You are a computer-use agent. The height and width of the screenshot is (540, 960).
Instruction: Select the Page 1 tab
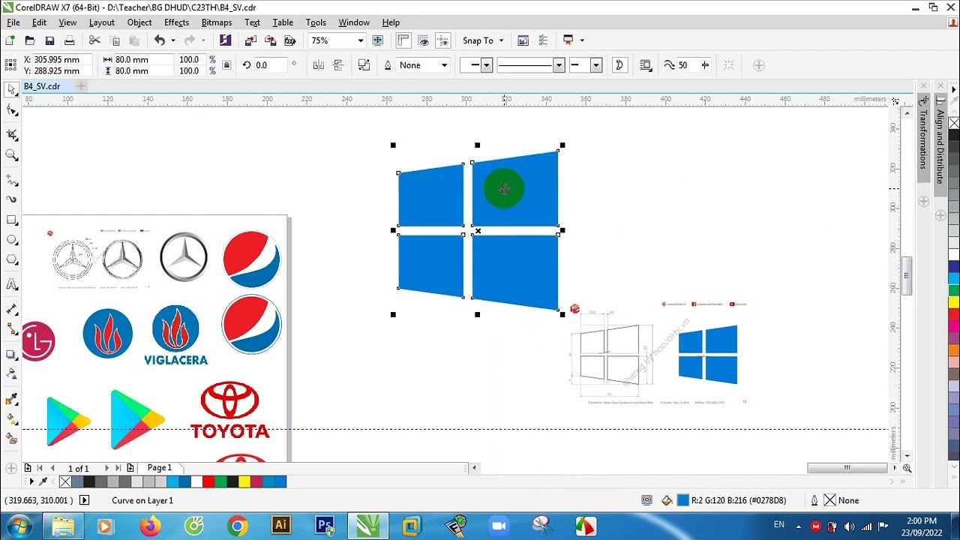click(159, 468)
